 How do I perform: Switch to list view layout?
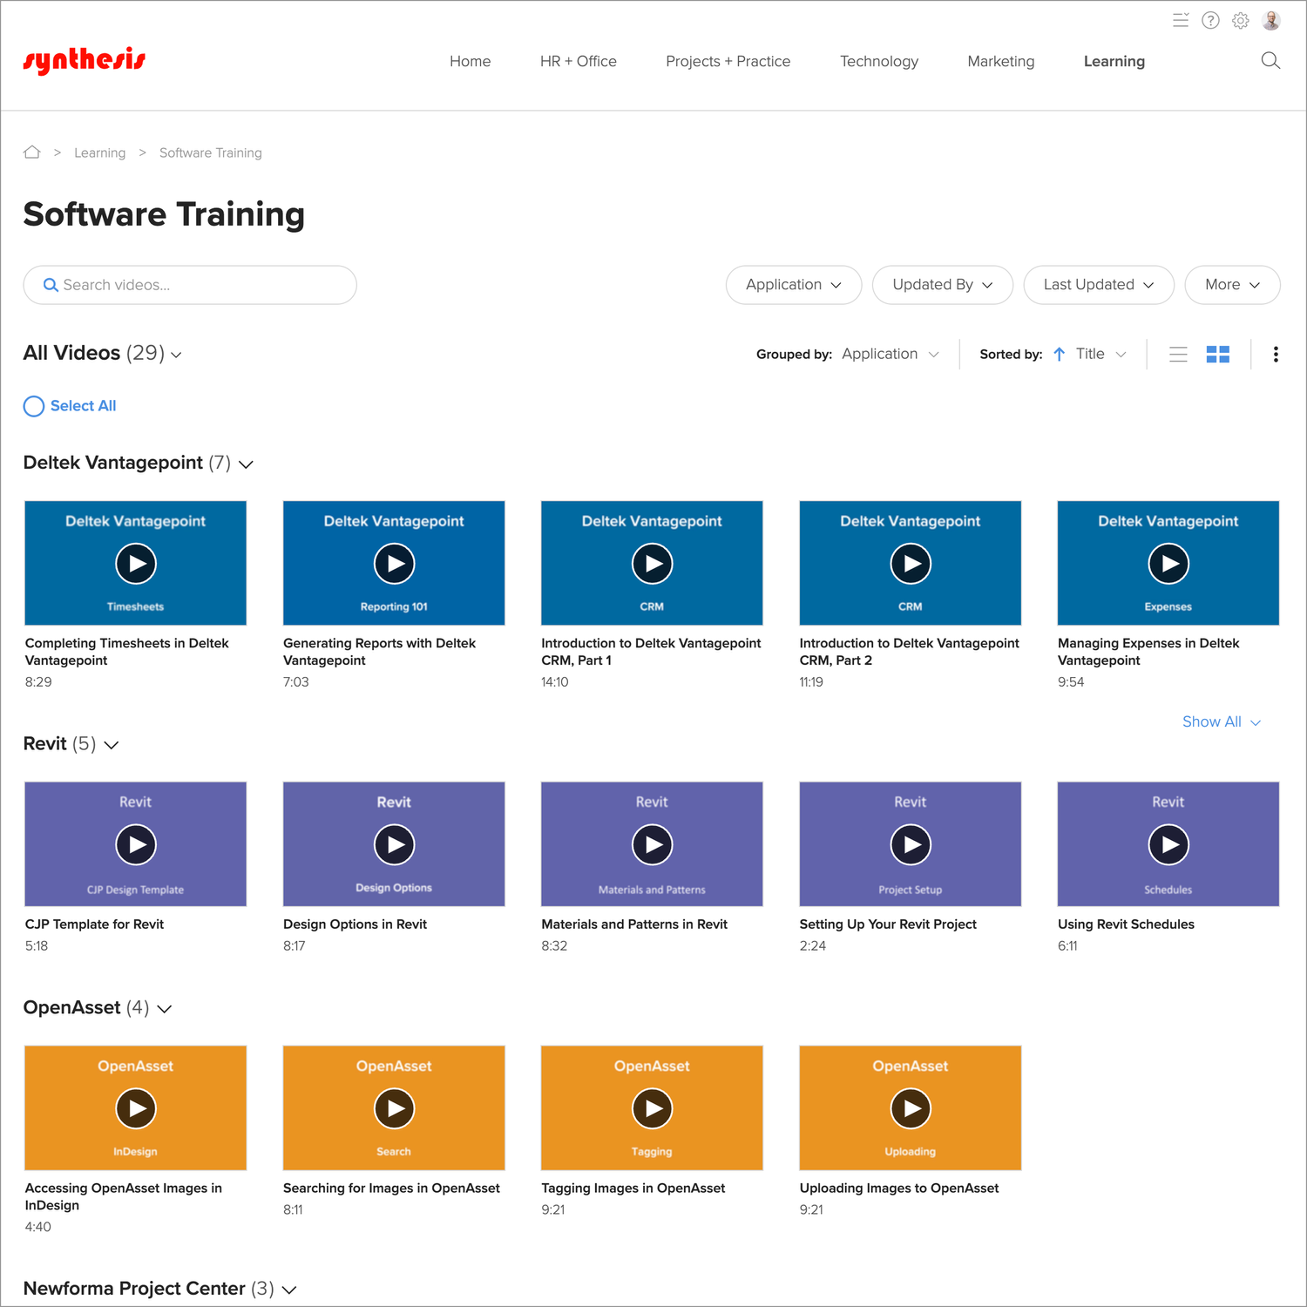(1178, 355)
